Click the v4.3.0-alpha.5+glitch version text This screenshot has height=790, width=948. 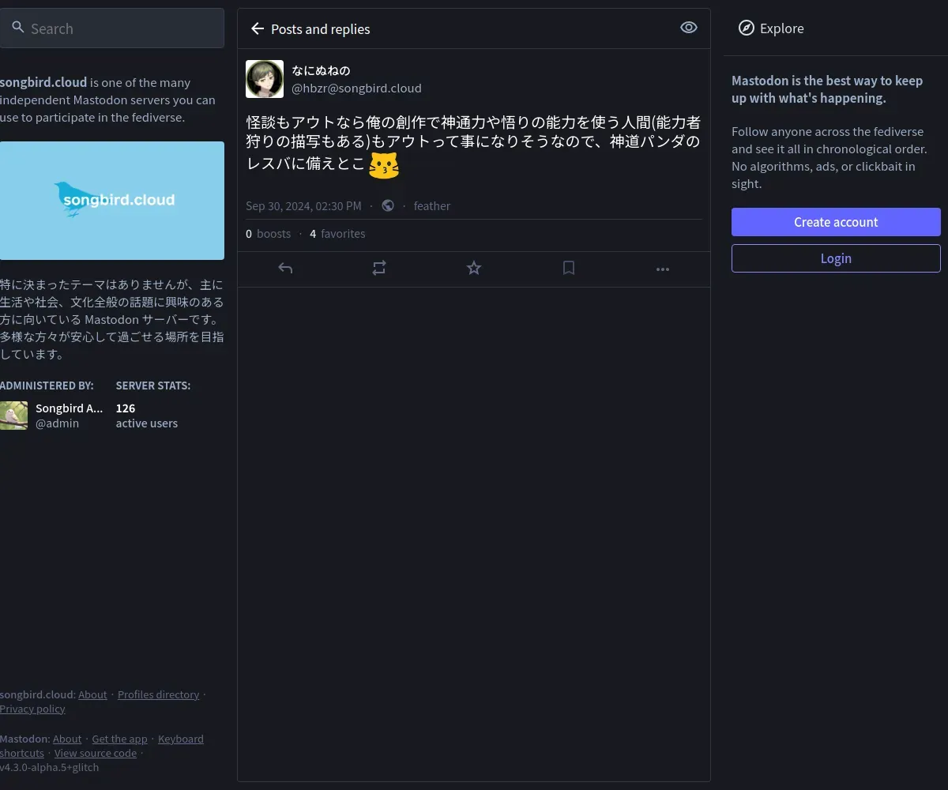pyautogui.click(x=50, y=767)
